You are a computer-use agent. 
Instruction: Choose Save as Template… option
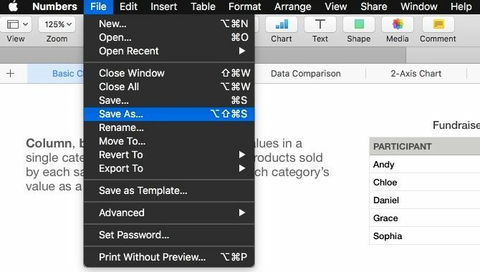169,190
